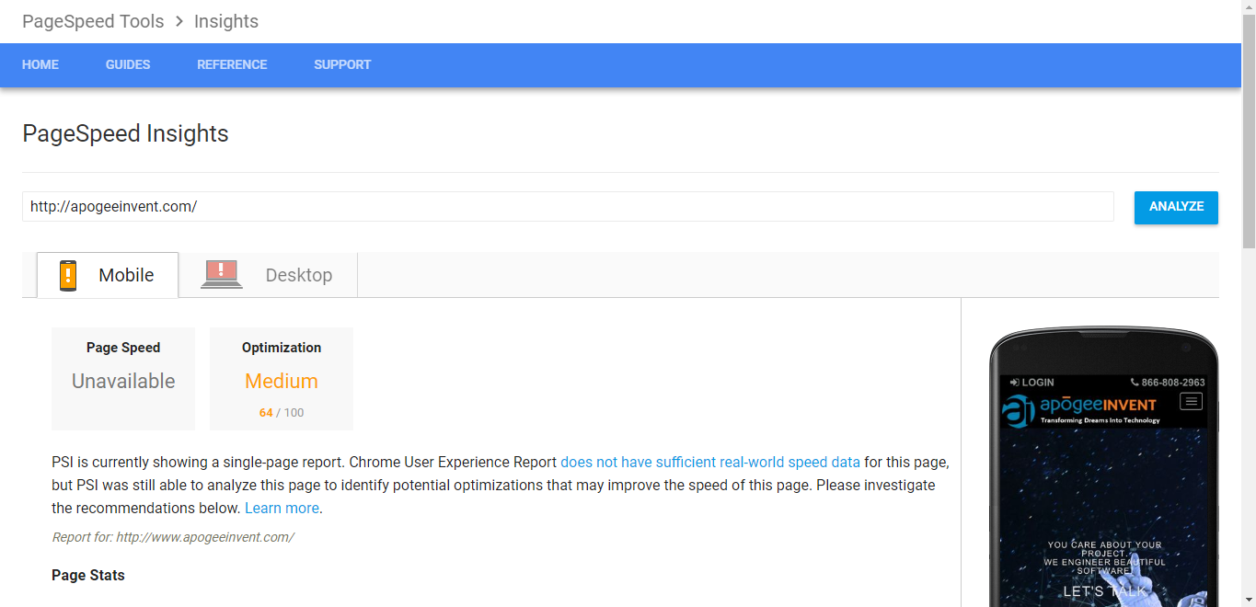This screenshot has width=1256, height=607.
Task: Open the REFERENCE menu item
Action: pos(232,64)
